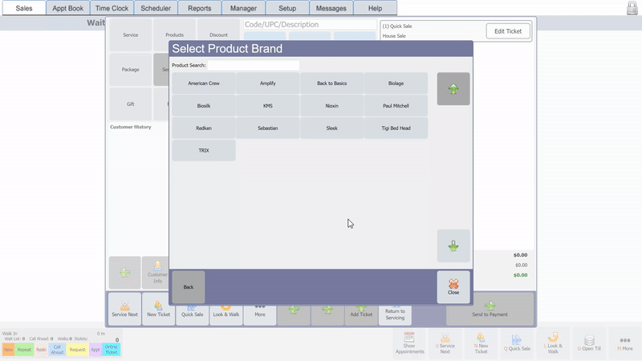
Task: Open Show Appointments in bottom toolbar
Action: (409, 343)
